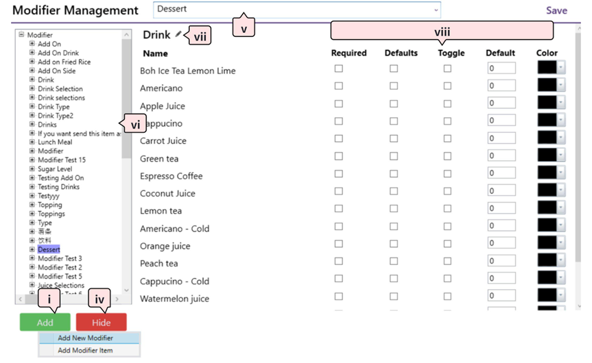Viewport: 592px width, 363px height.
Task: Expand the Add On Drink tree node
Action: click(x=32, y=53)
